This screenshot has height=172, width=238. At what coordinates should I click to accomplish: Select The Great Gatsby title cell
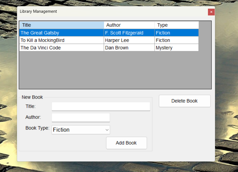pyautogui.click(x=61, y=33)
